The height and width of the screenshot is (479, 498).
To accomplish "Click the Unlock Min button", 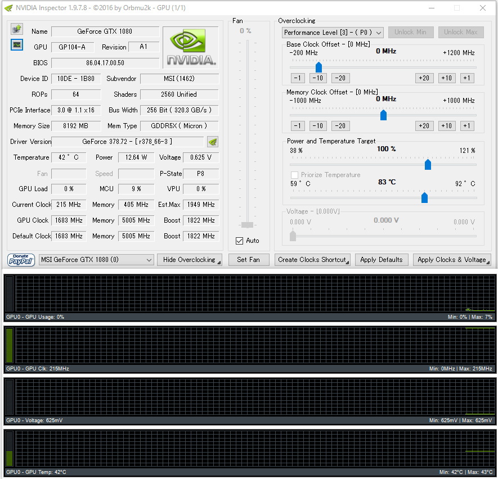I will pos(410,32).
